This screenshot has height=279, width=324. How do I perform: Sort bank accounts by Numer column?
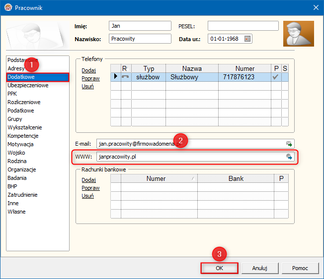click(x=156, y=178)
